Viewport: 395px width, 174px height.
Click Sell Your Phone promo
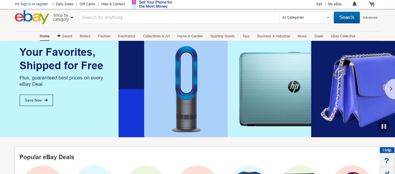point(152,4)
